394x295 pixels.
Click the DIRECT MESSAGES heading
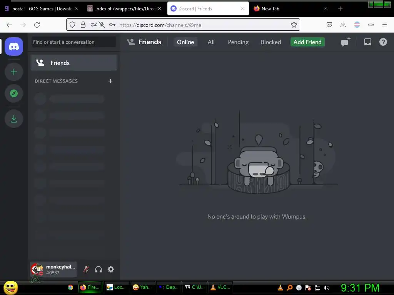pyautogui.click(x=56, y=81)
